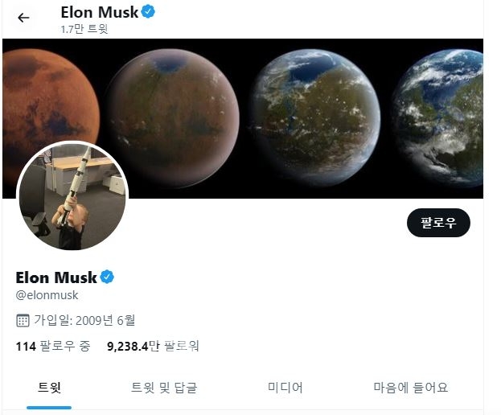Viewport: 501px width, 415px height.
Task: Click verified badge beside top header name
Action: coord(148,12)
